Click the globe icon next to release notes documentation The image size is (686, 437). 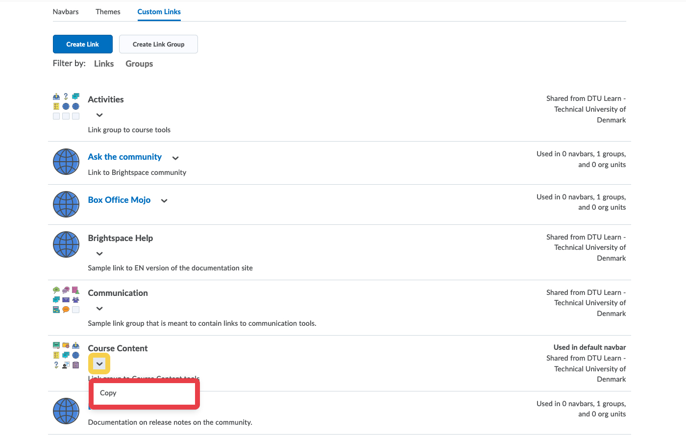(x=66, y=411)
